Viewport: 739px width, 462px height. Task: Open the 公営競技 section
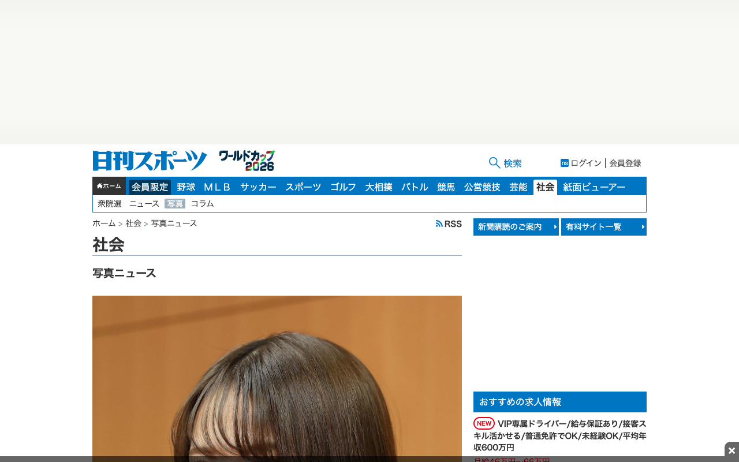point(482,187)
